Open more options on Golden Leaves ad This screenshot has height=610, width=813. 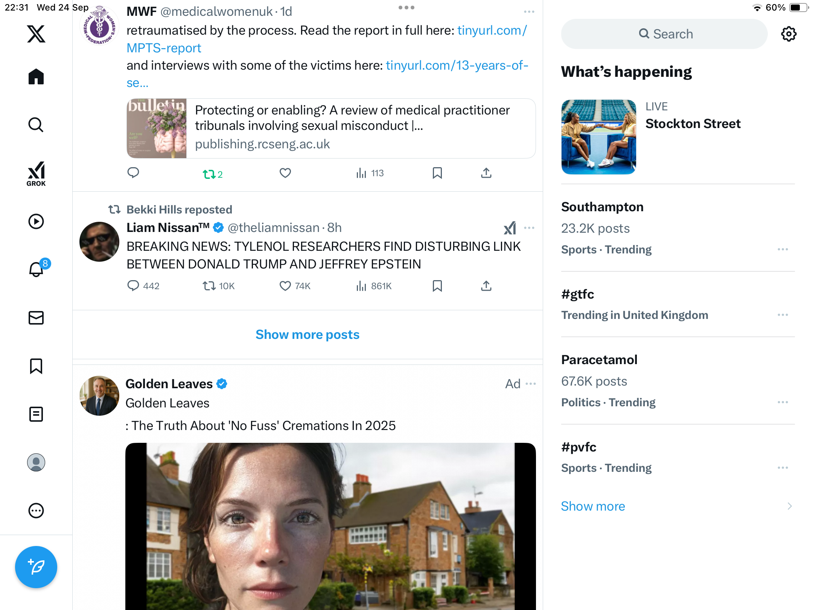(531, 384)
